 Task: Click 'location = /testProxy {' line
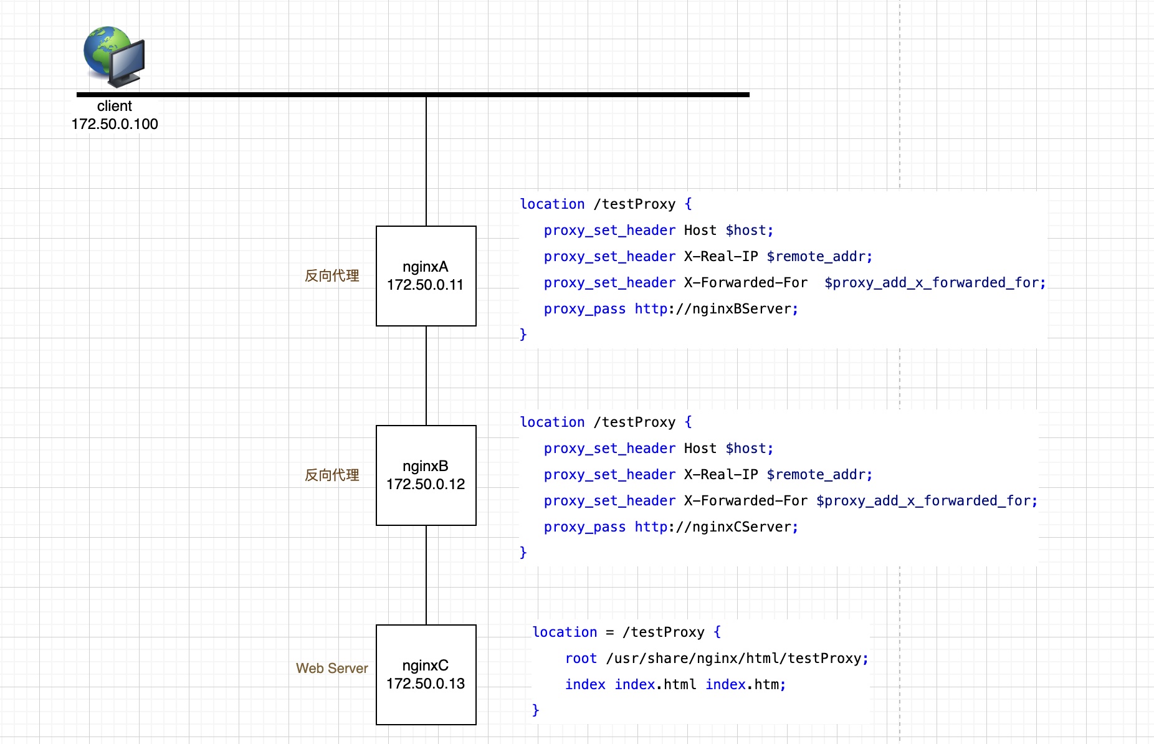[x=627, y=632]
